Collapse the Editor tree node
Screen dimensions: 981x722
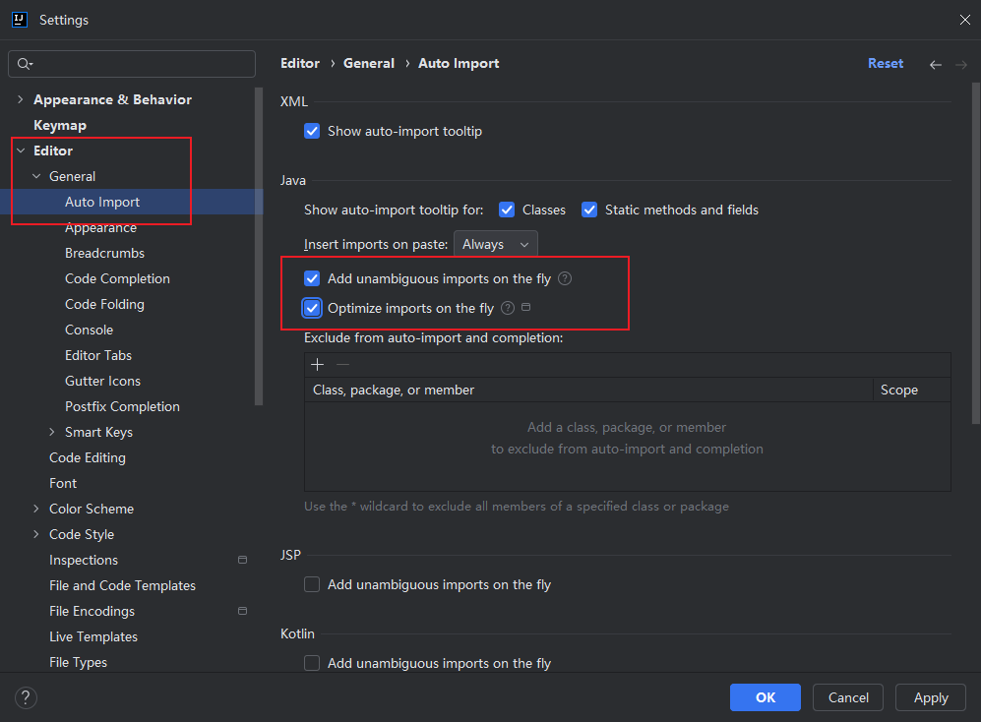(x=21, y=150)
